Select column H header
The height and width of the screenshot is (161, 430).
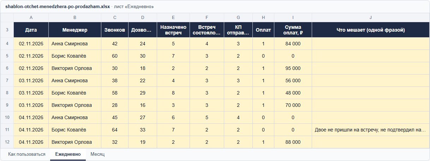pyautogui.click(x=263, y=18)
